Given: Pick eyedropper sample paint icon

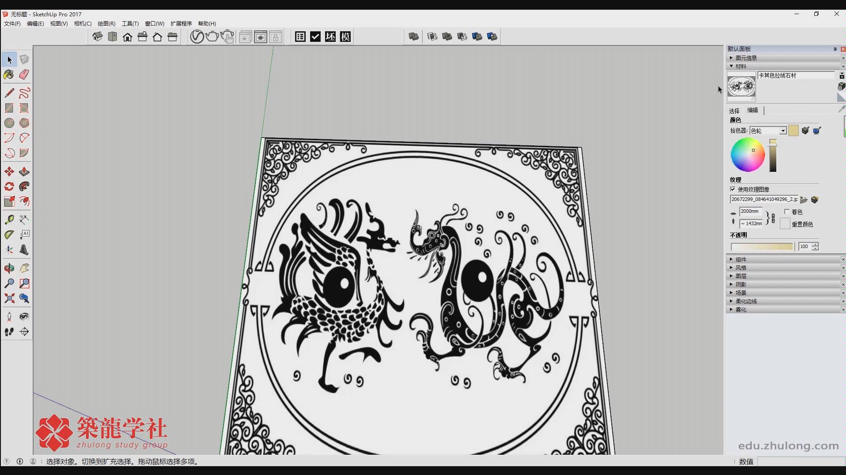Looking at the screenshot, I should coord(842,108).
